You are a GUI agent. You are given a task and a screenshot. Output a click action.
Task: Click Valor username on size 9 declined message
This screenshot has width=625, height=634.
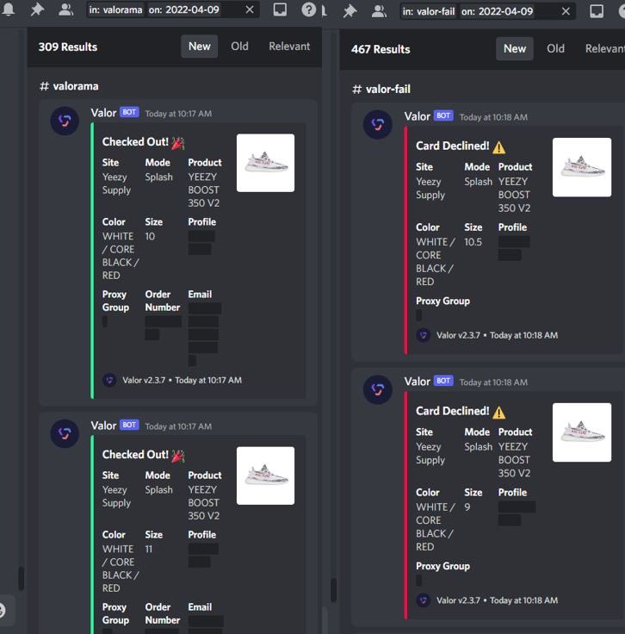click(x=418, y=382)
